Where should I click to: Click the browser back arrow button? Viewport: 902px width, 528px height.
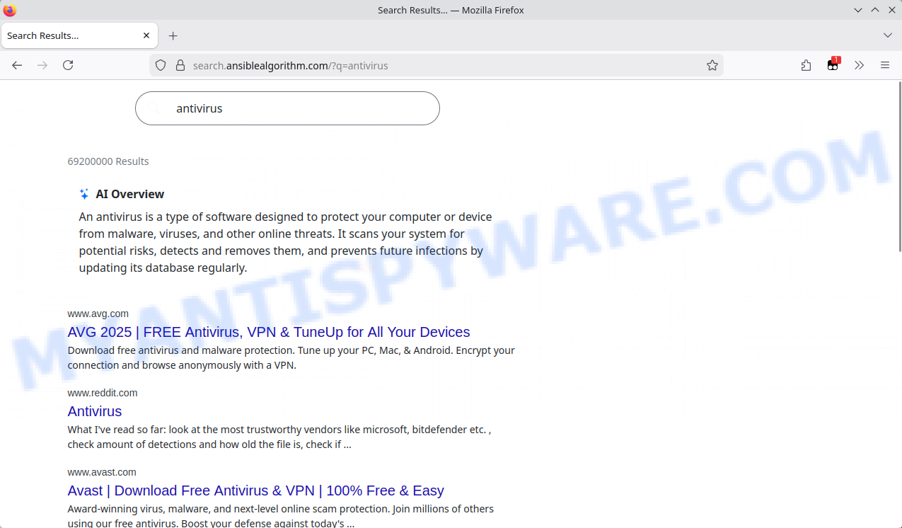(17, 65)
